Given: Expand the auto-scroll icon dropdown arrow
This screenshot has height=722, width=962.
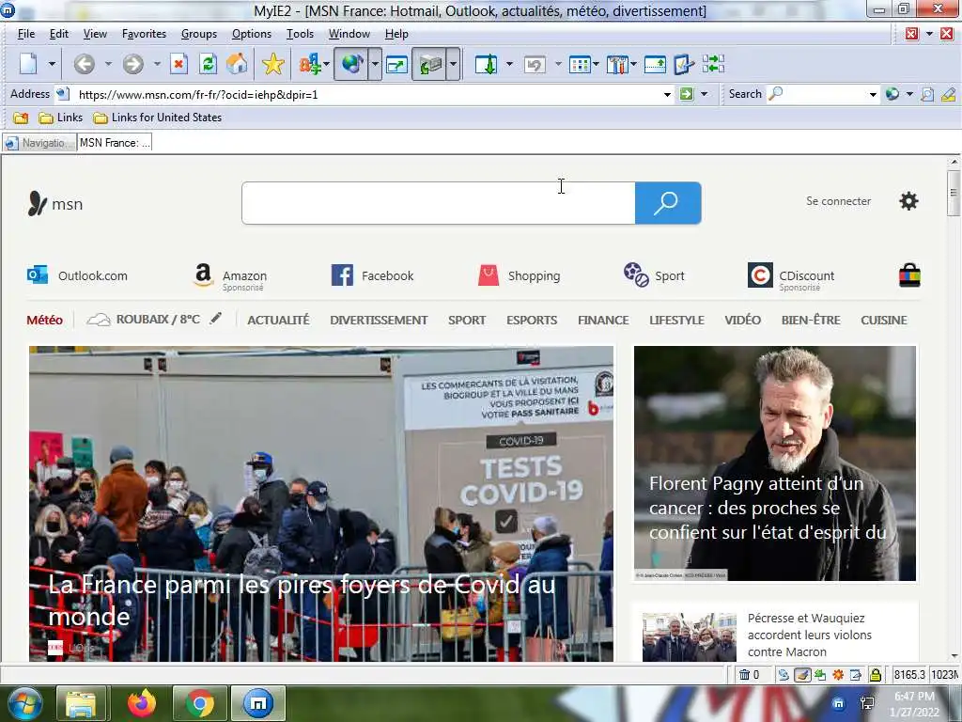Looking at the screenshot, I should [509, 64].
